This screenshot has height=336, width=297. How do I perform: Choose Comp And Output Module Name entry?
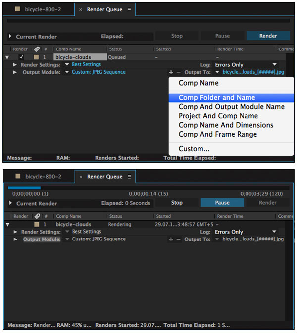232,107
